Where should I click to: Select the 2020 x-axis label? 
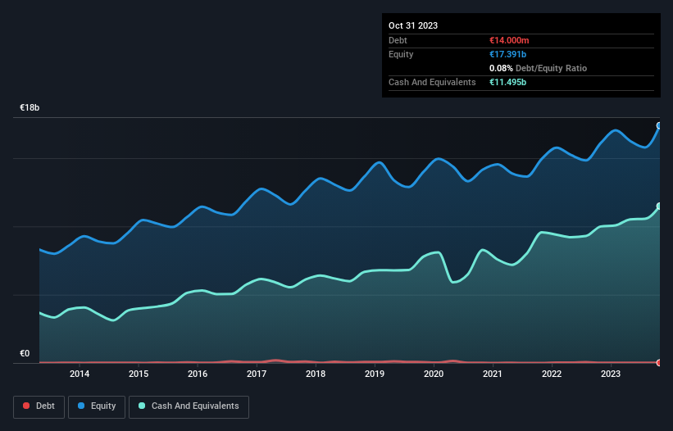(x=434, y=374)
